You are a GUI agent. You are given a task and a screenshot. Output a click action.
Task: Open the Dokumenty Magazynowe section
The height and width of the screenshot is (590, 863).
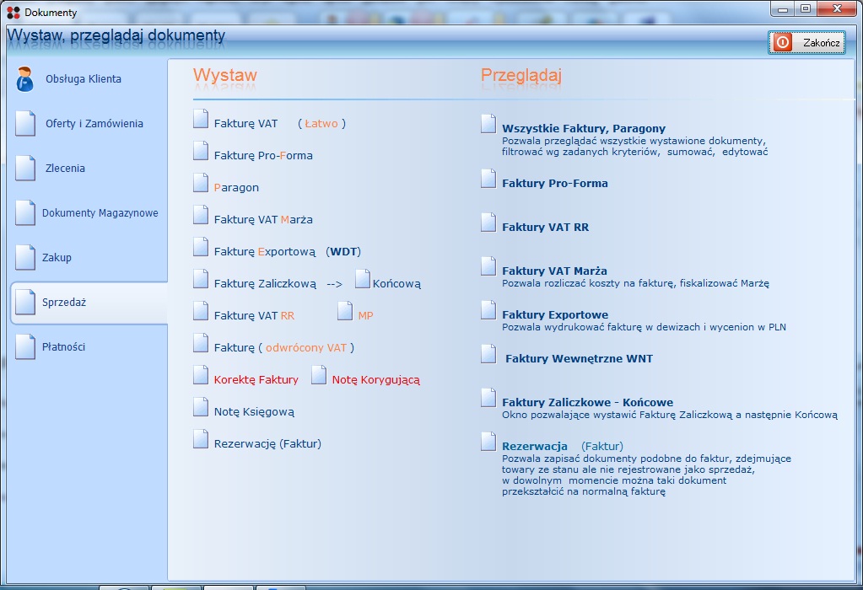point(100,213)
